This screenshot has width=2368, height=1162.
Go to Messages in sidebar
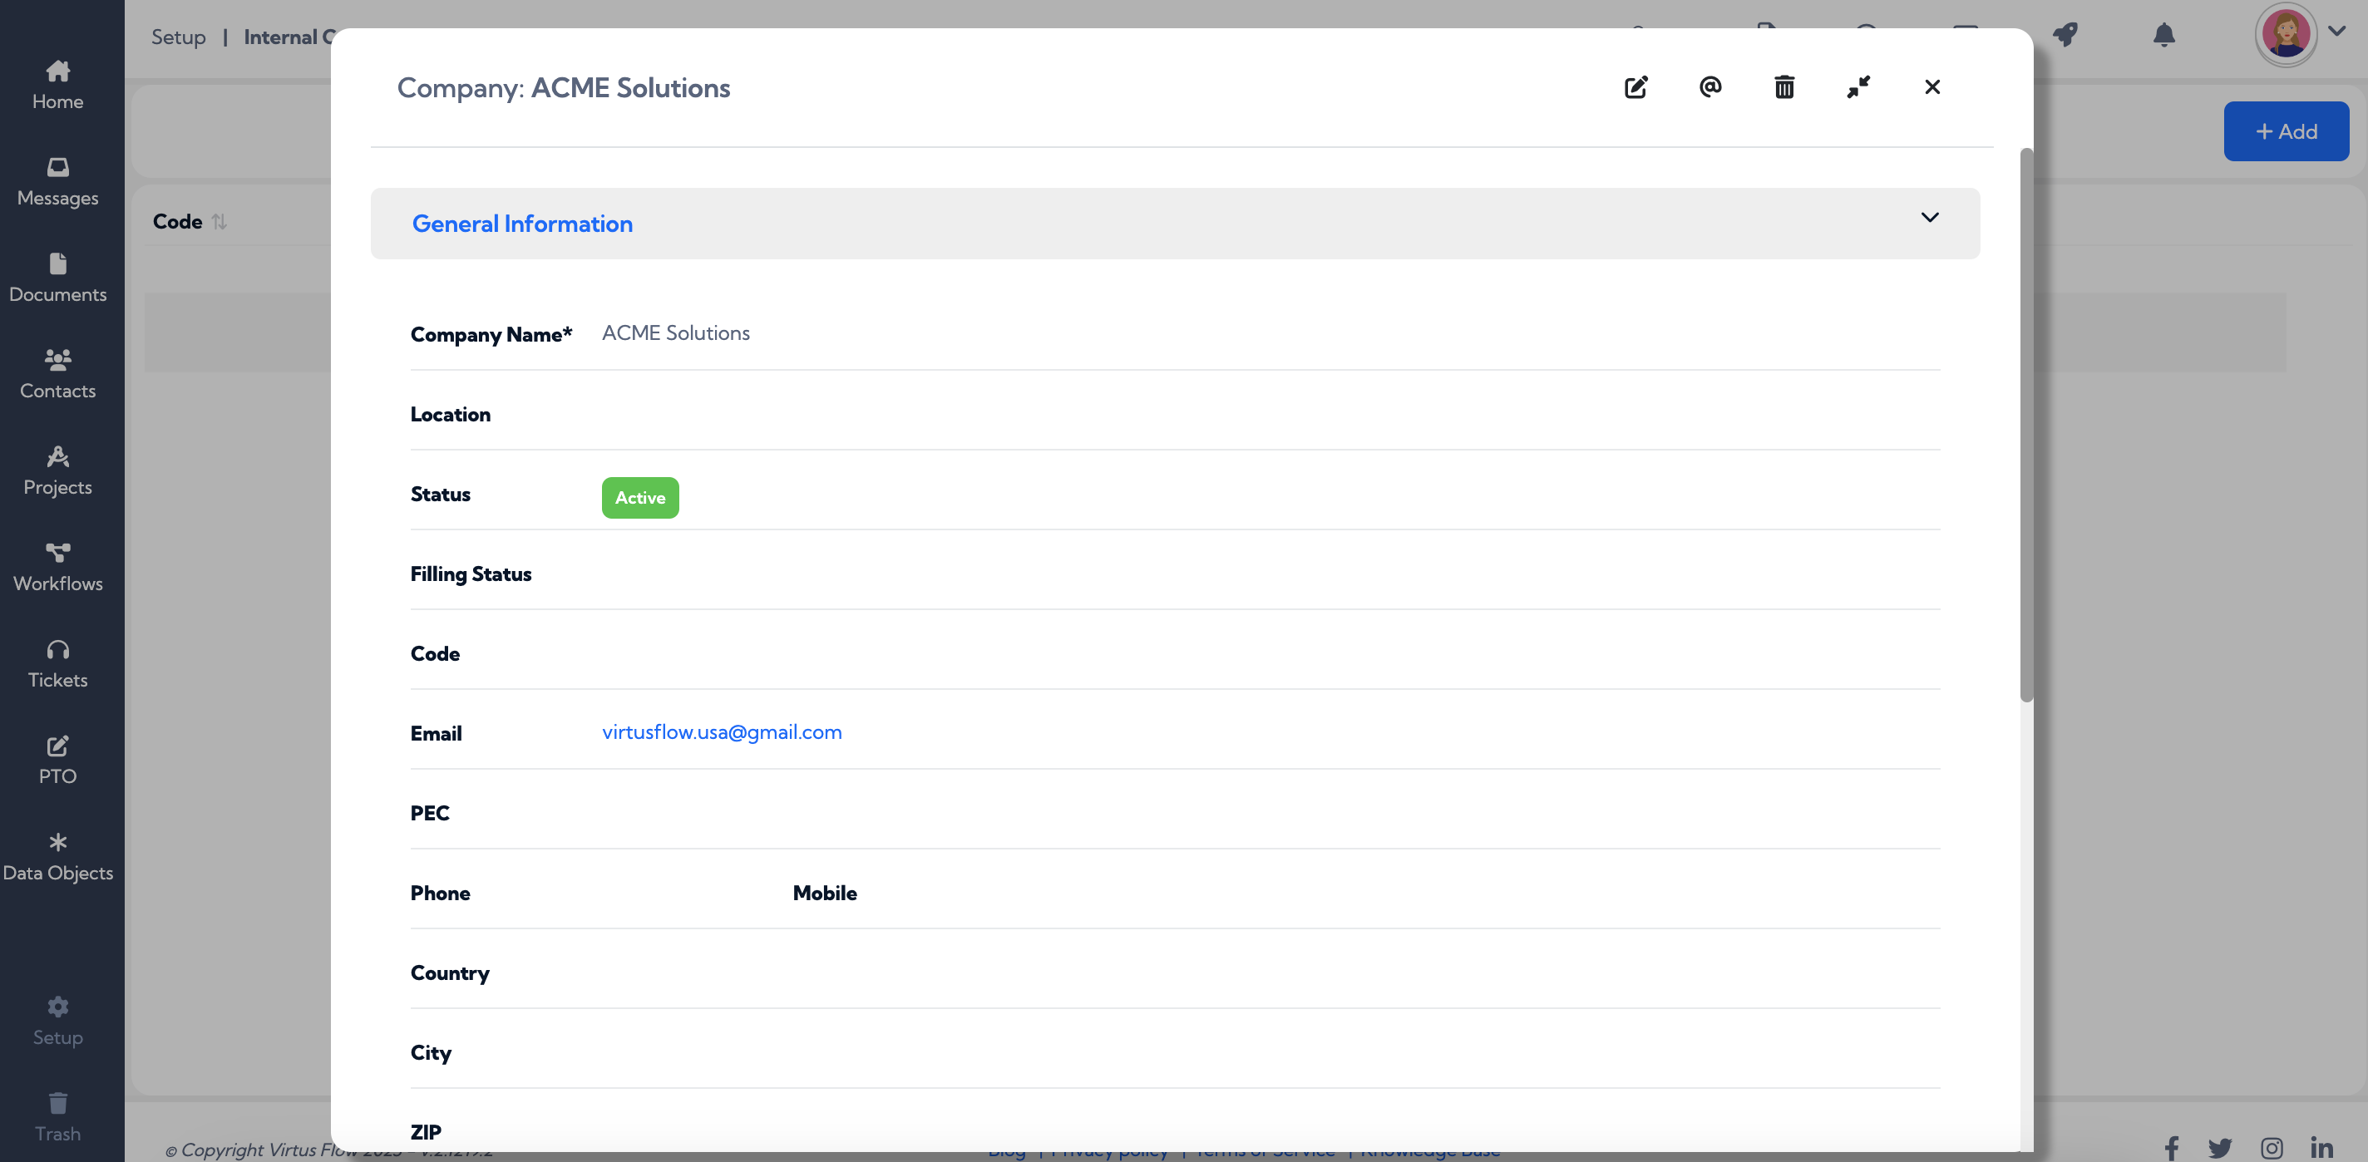click(x=58, y=181)
